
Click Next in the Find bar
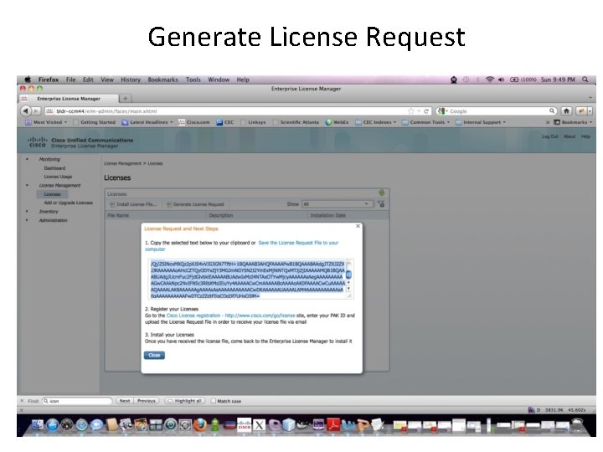pos(125,401)
